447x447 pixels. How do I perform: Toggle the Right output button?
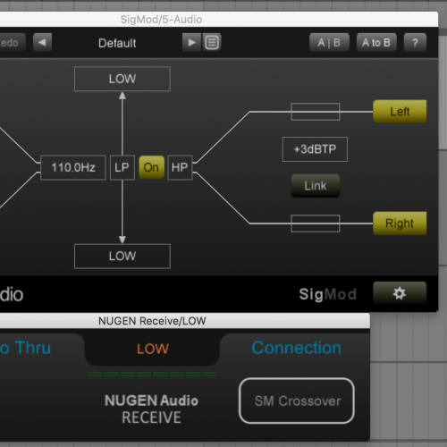click(x=400, y=223)
